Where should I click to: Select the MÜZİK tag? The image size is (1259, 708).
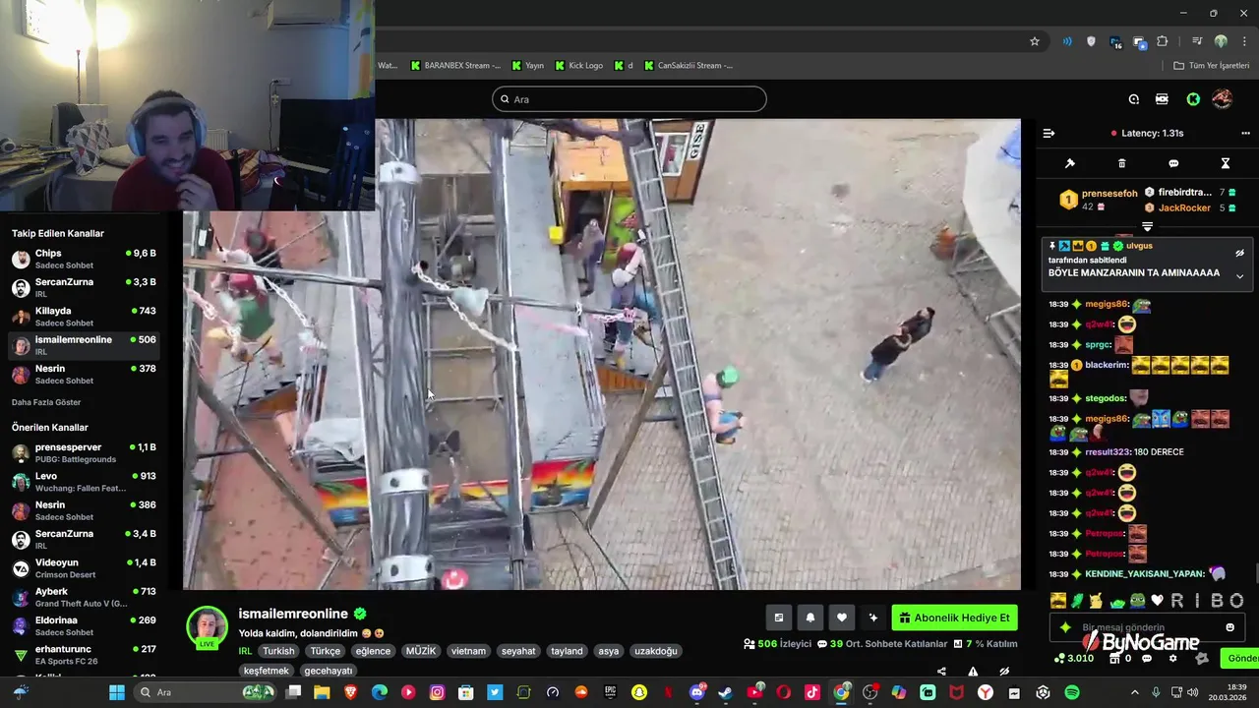421,651
